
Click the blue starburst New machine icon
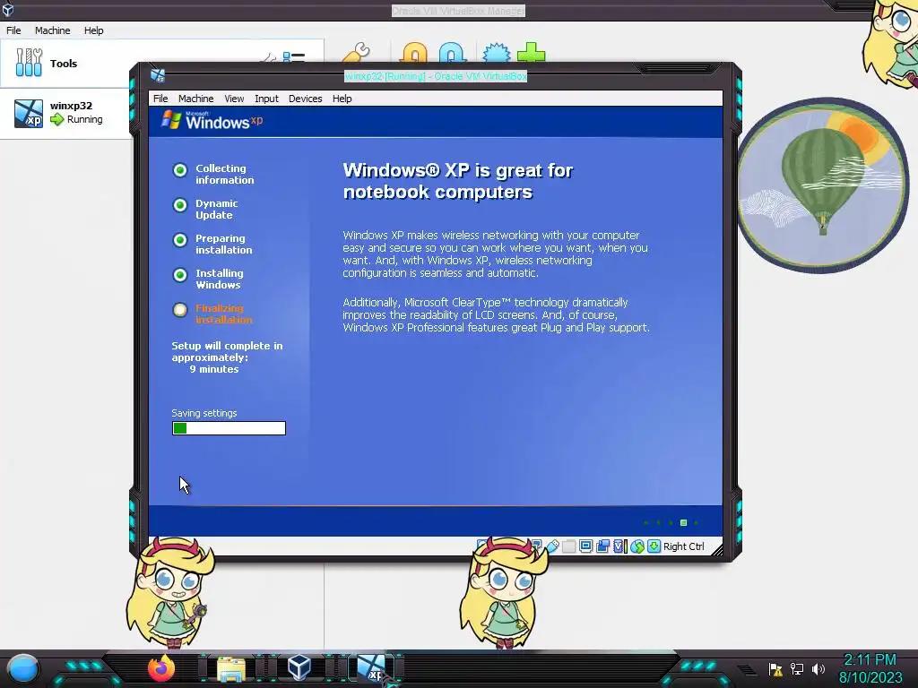tap(496, 53)
